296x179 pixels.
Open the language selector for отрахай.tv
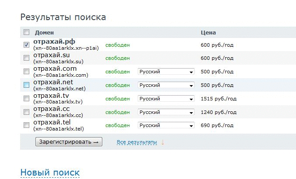click(x=166, y=99)
